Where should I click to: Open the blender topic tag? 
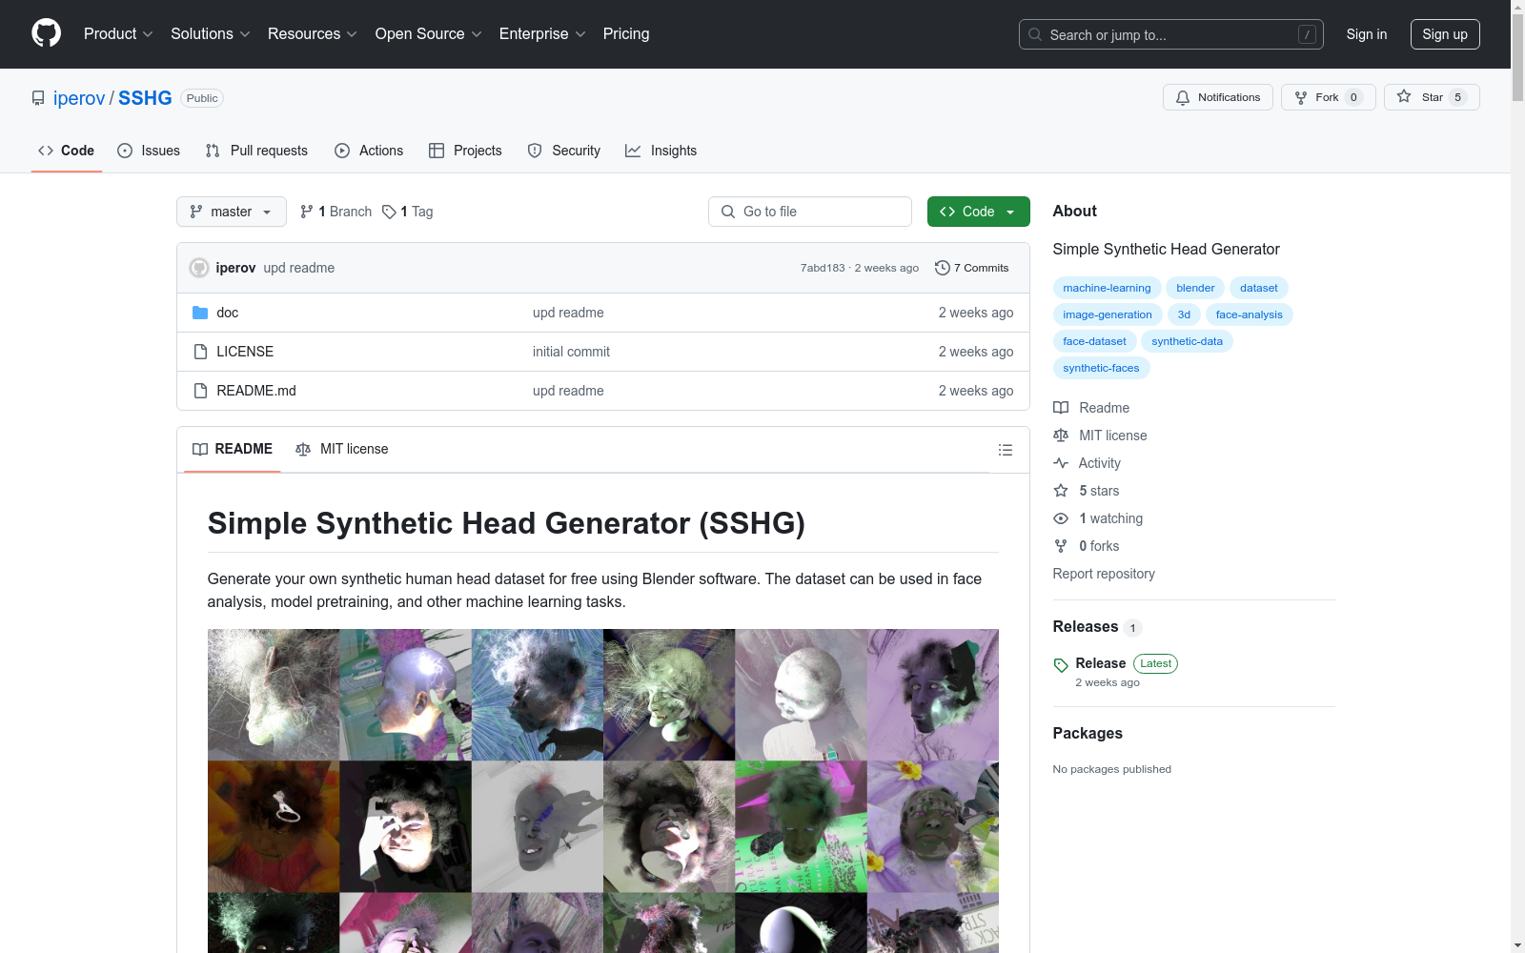point(1195,288)
